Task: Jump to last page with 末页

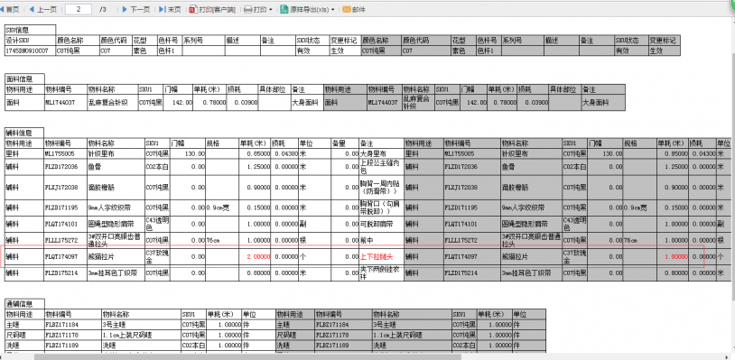Action: click(170, 9)
